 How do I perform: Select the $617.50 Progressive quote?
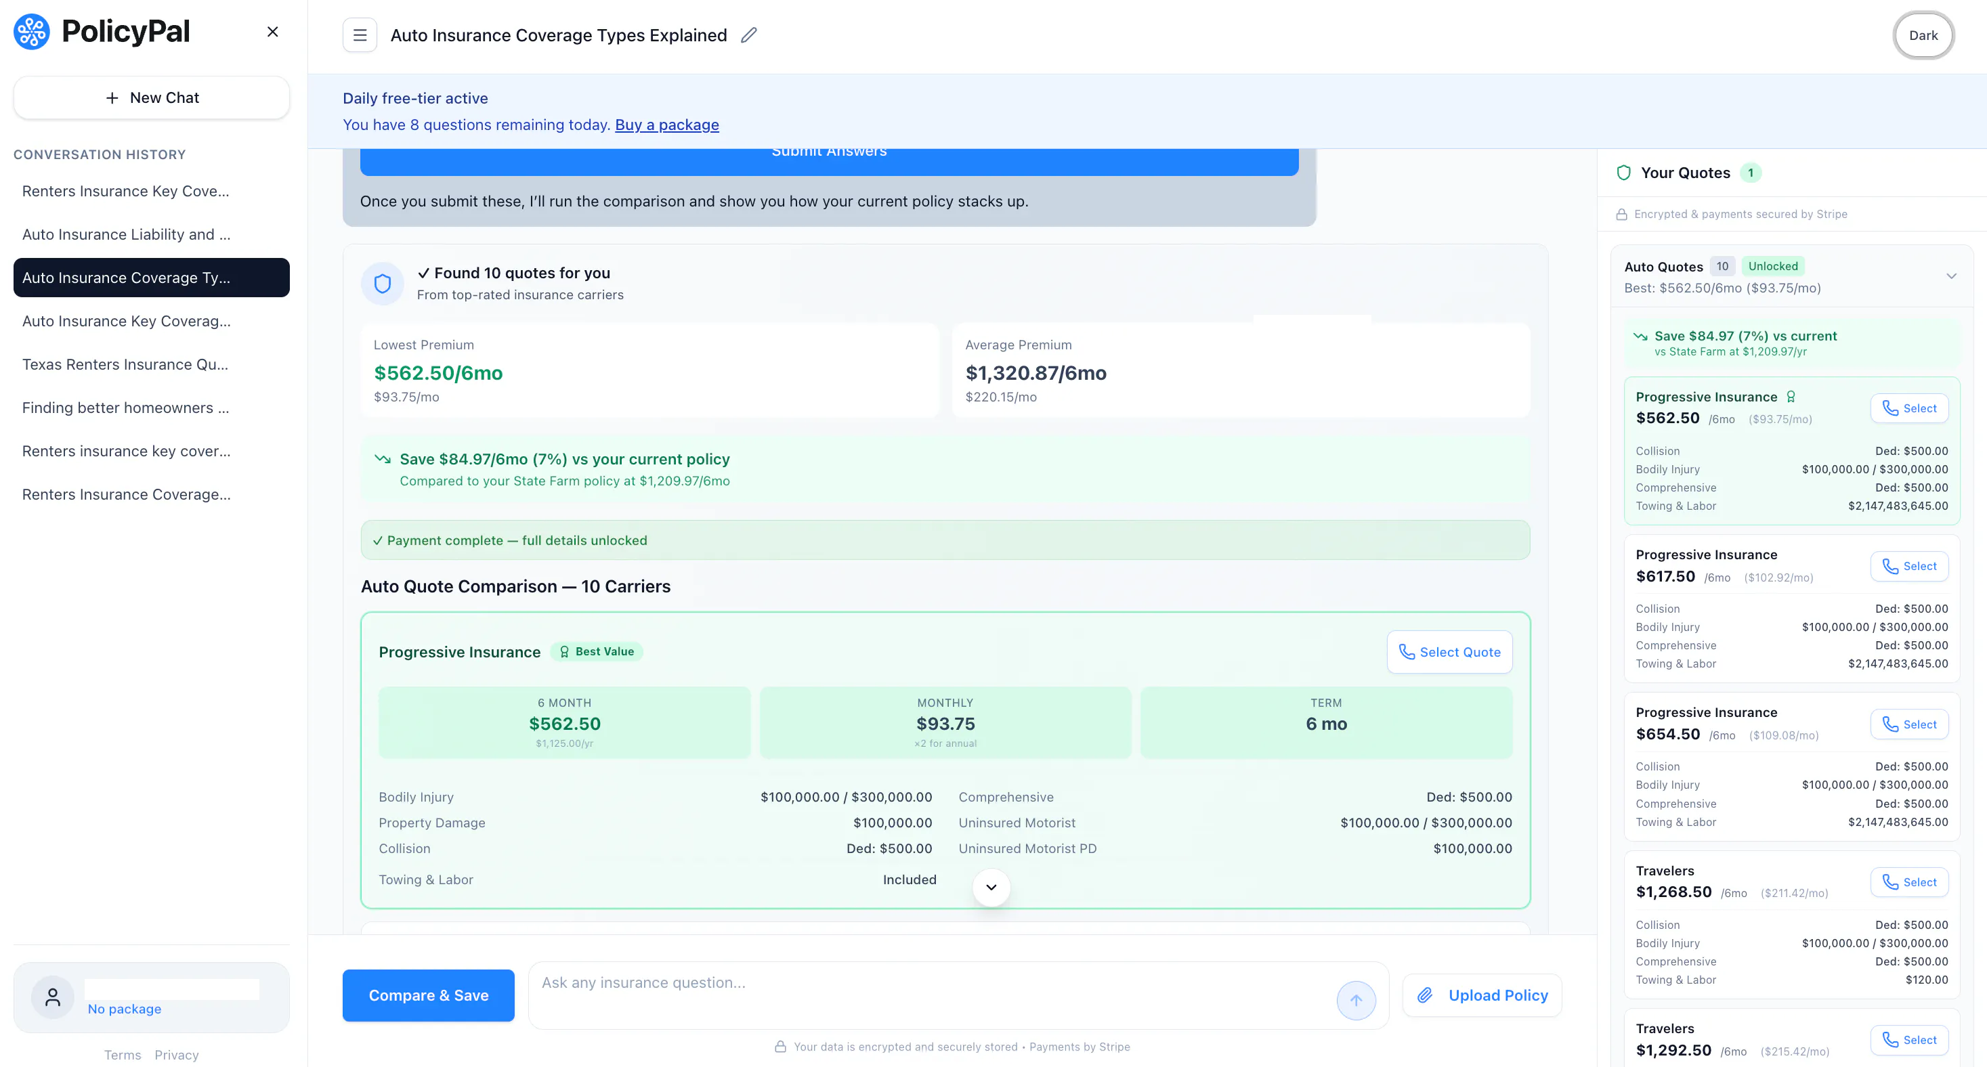tap(1909, 567)
